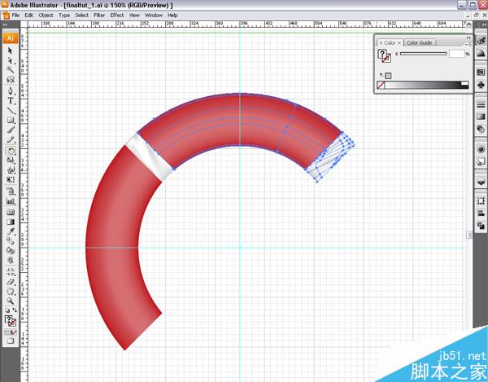Select the Live Paint Selection tool

[x=11, y=260]
